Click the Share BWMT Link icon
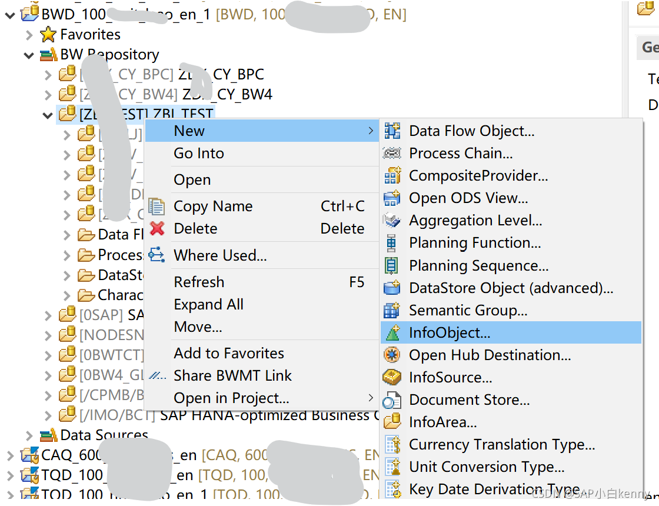The width and height of the screenshot is (659, 506). pyautogui.click(x=158, y=375)
